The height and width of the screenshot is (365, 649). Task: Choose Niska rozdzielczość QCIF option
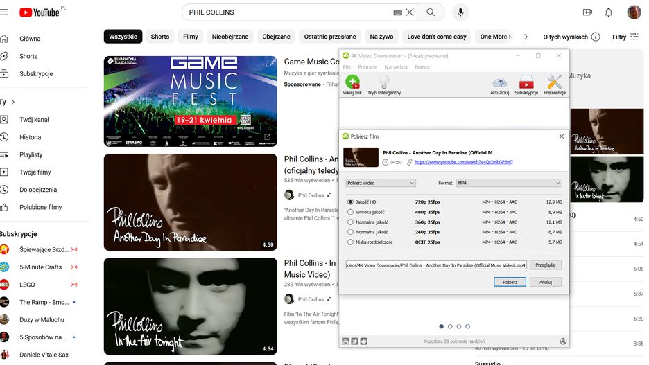351,242
